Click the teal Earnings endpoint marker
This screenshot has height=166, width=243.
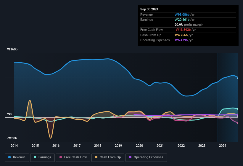click(x=238, y=109)
